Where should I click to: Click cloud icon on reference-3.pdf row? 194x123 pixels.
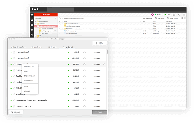coord(85,52)
